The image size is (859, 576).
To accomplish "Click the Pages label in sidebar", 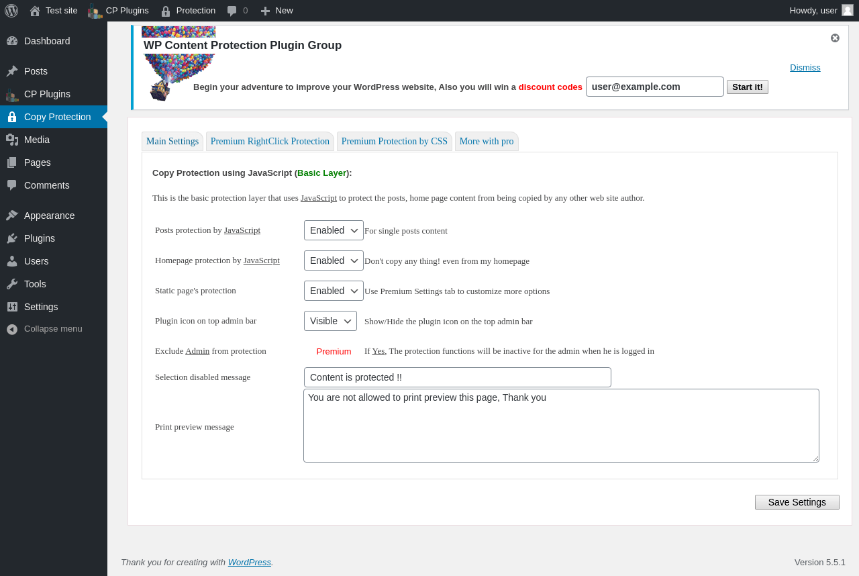I will [x=38, y=162].
